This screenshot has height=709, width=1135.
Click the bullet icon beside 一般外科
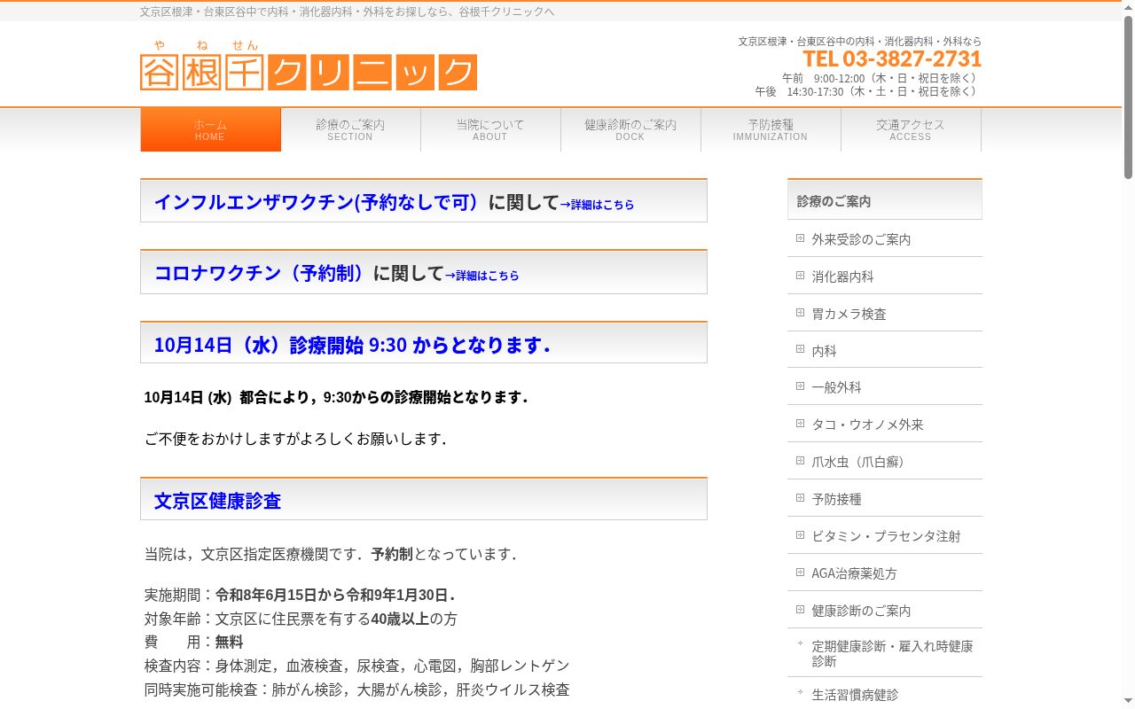(800, 386)
